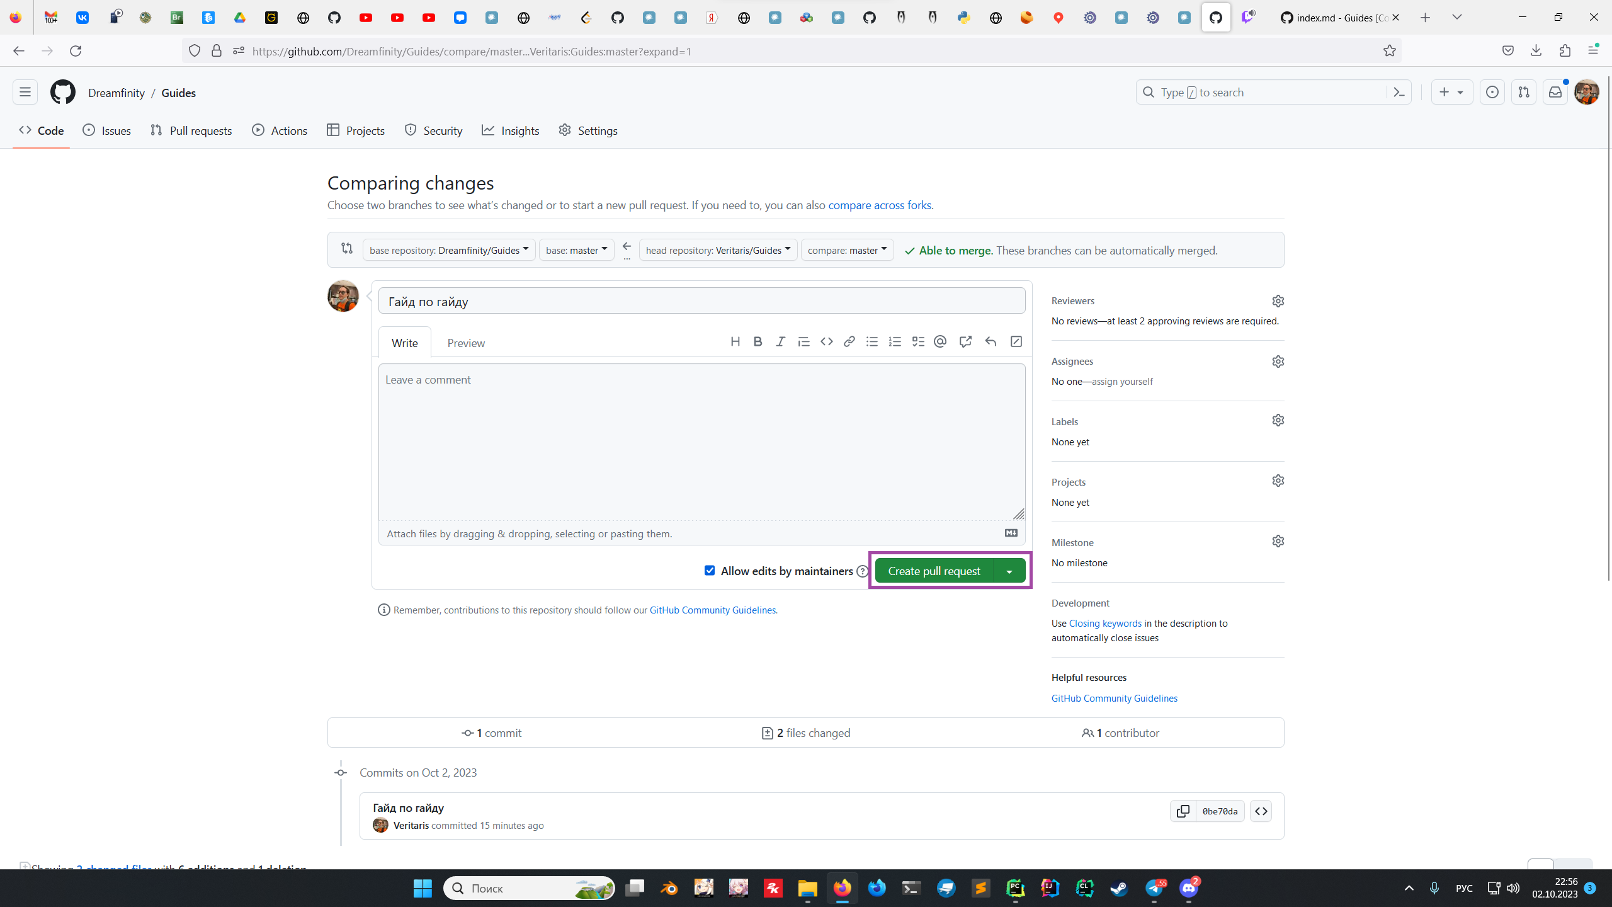Click the Heading formatting icon
The width and height of the screenshot is (1612, 907).
735,341
